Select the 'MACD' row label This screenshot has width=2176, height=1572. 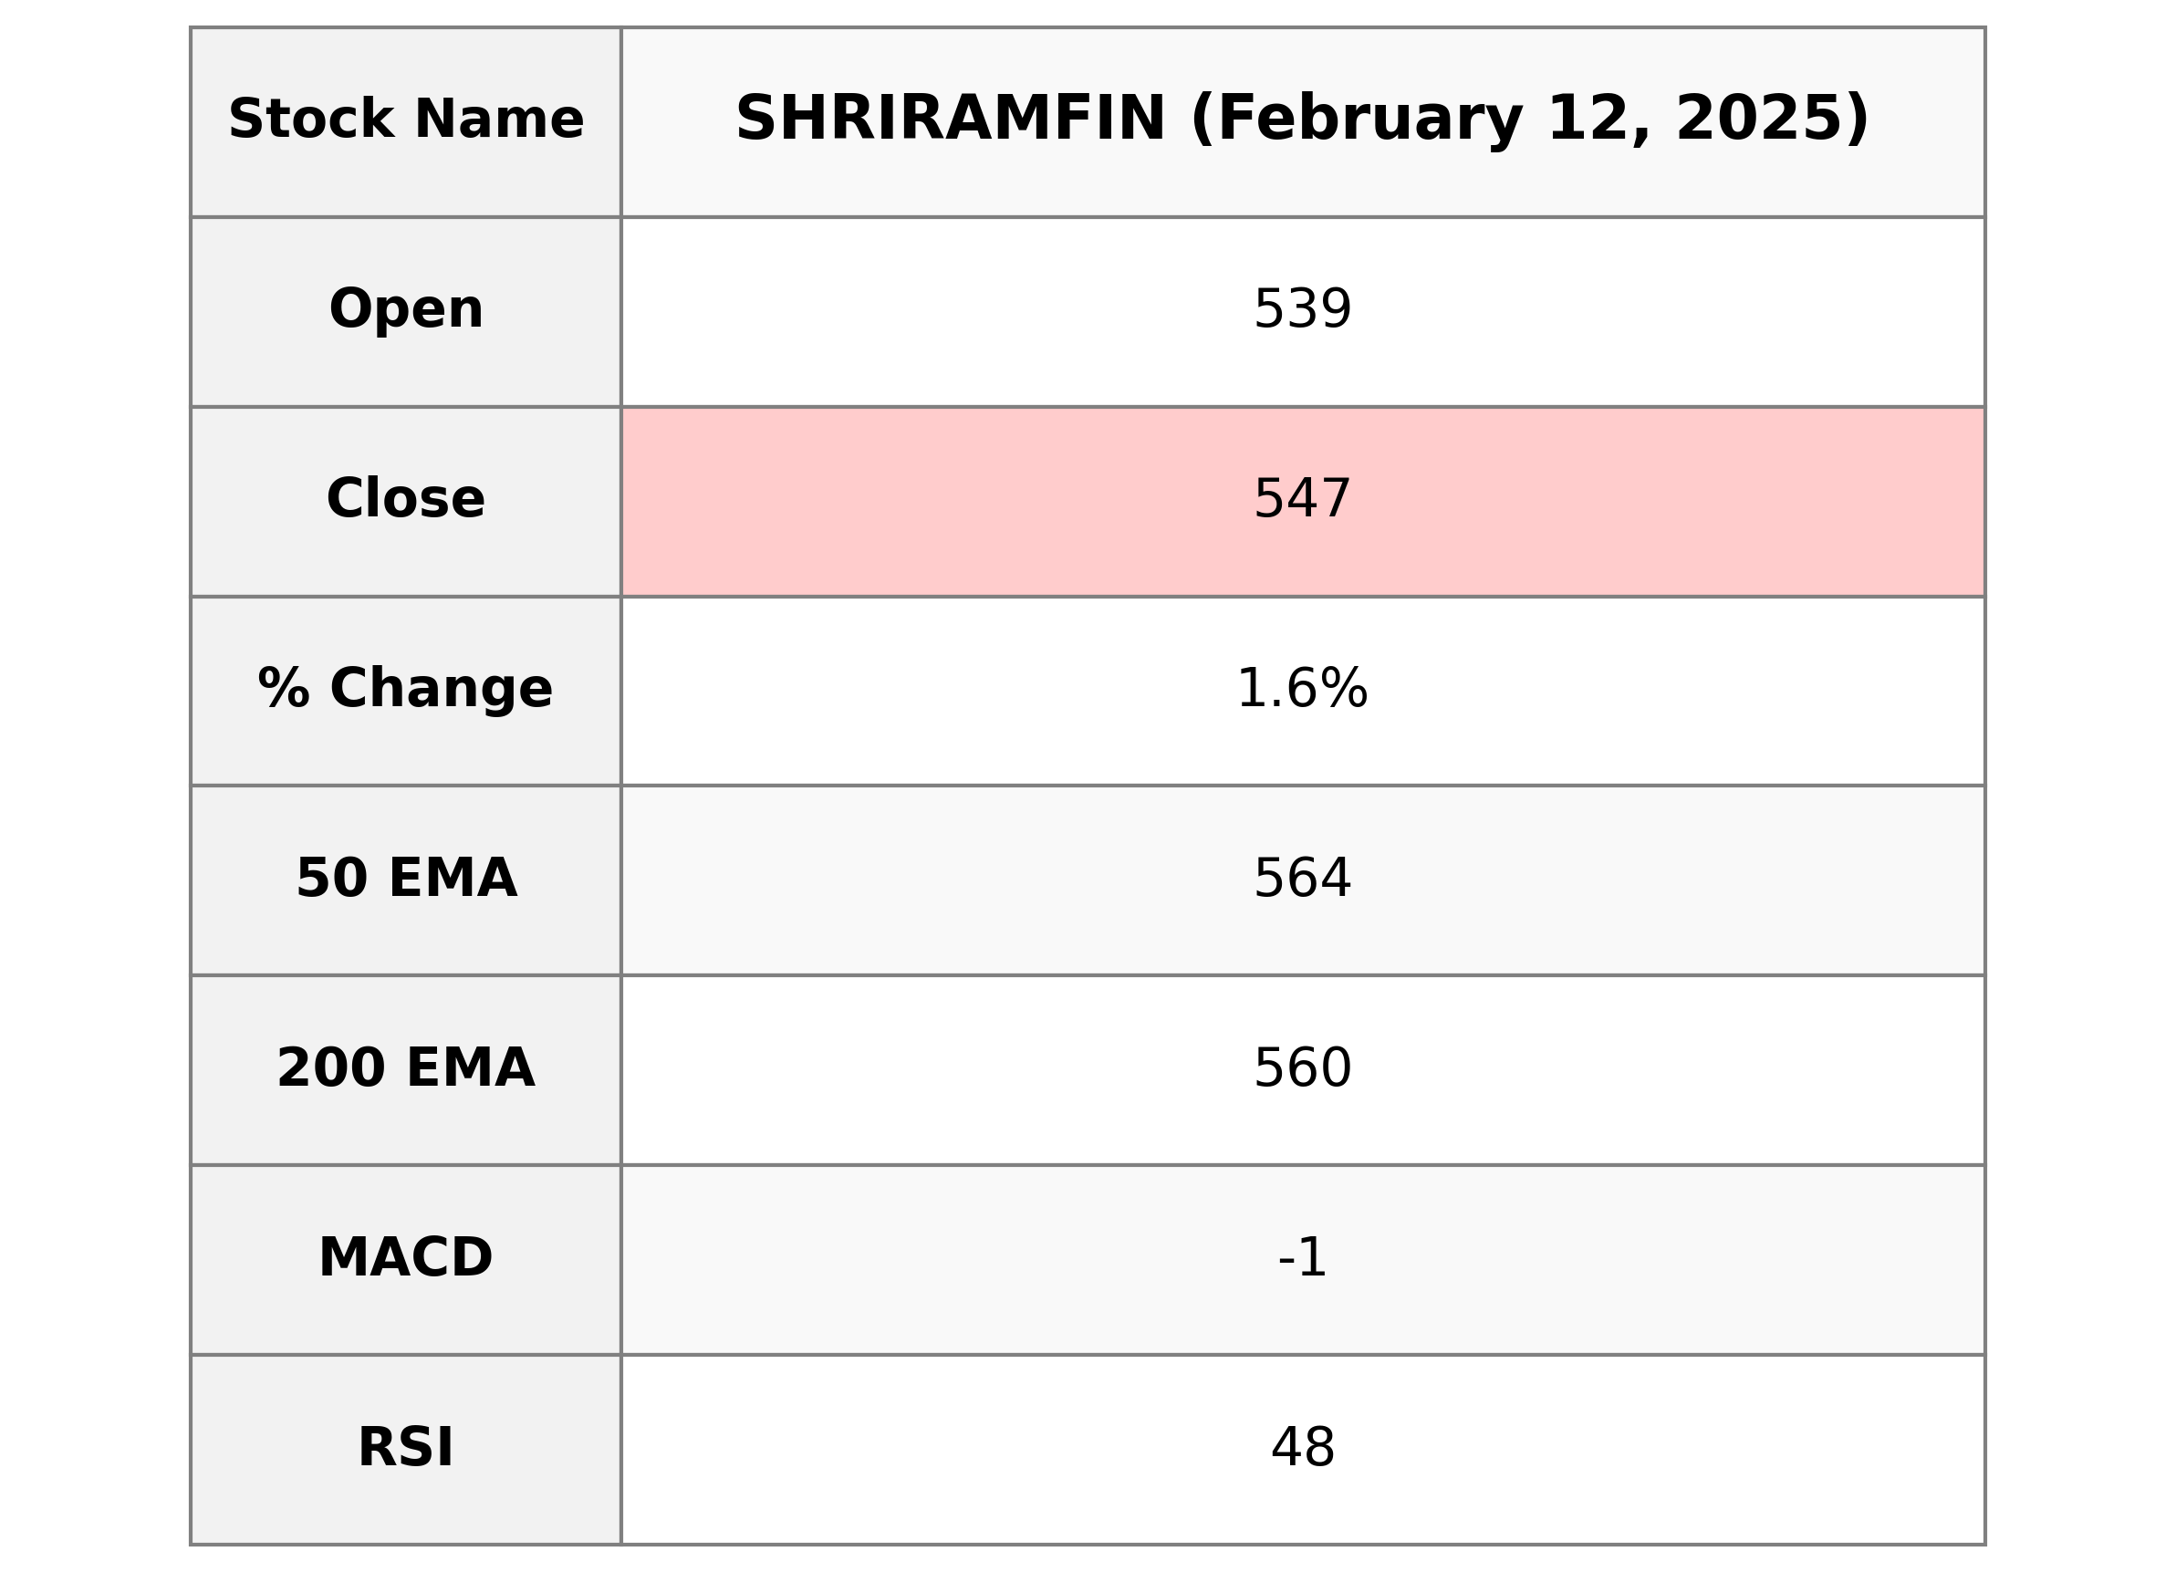click(406, 1258)
